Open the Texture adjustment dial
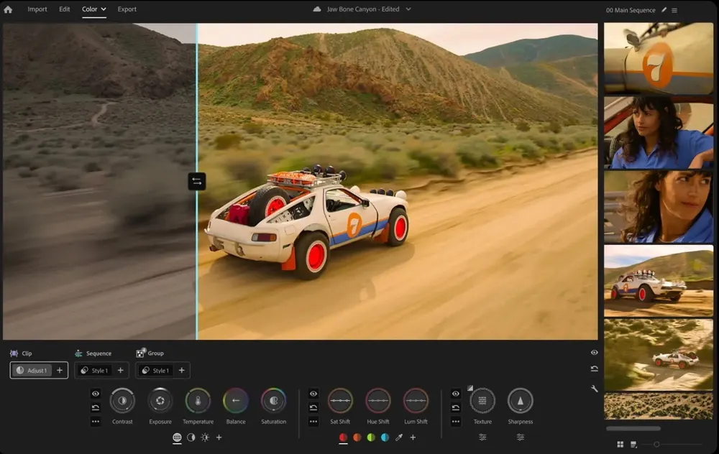Viewport: 719px width, 454px height. click(482, 401)
